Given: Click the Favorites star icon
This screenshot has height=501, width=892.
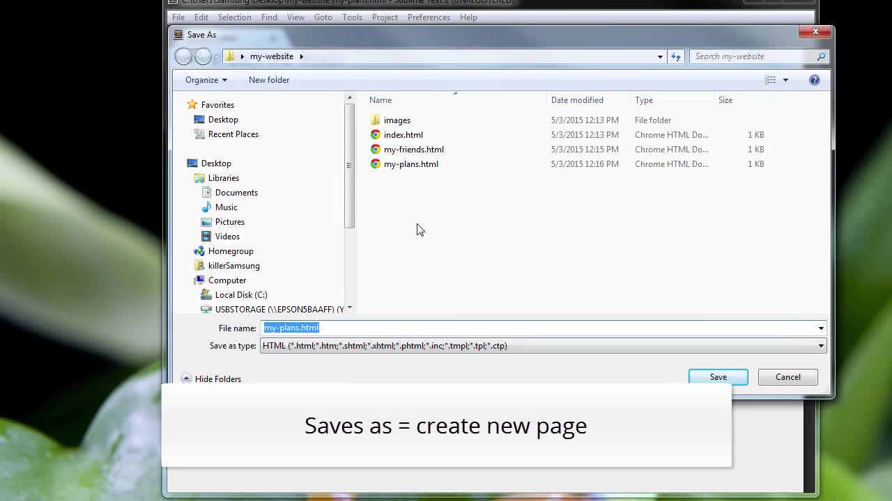Looking at the screenshot, I should [192, 105].
